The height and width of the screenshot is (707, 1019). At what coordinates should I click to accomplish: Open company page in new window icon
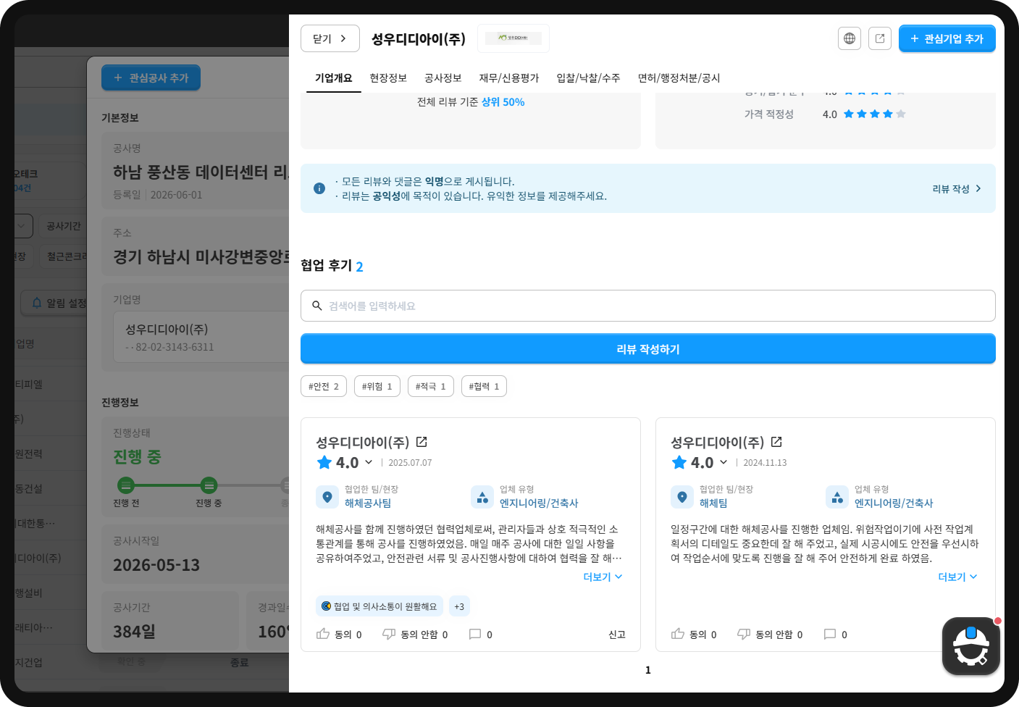pos(880,38)
